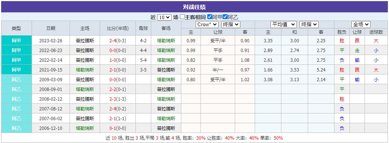Click the score 2-2(0-1) on 2008-09-01

pos(118,89)
